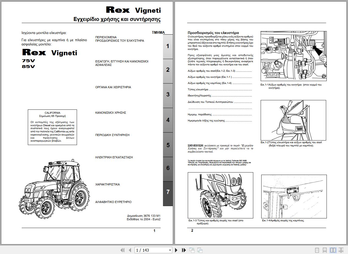Click the ΚΑΝΟΝΙΣΜΟΙ ΧΡΗΣΗΣ entry
348x254 pixels.
111,113
